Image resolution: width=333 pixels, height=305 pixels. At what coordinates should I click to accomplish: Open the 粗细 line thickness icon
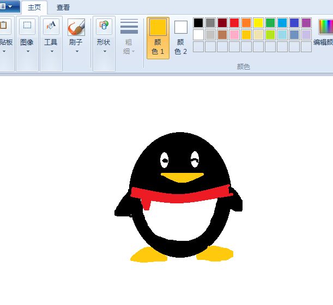coord(129,27)
